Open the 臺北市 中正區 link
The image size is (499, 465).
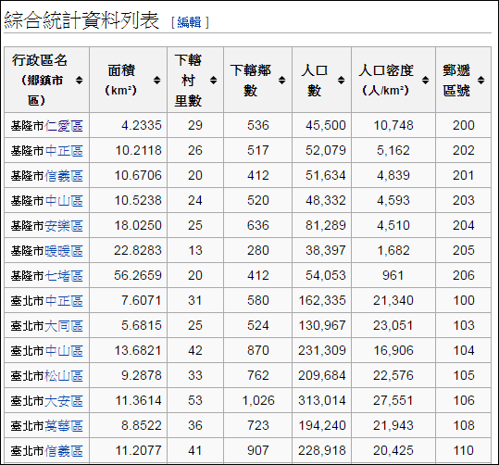[x=64, y=301]
